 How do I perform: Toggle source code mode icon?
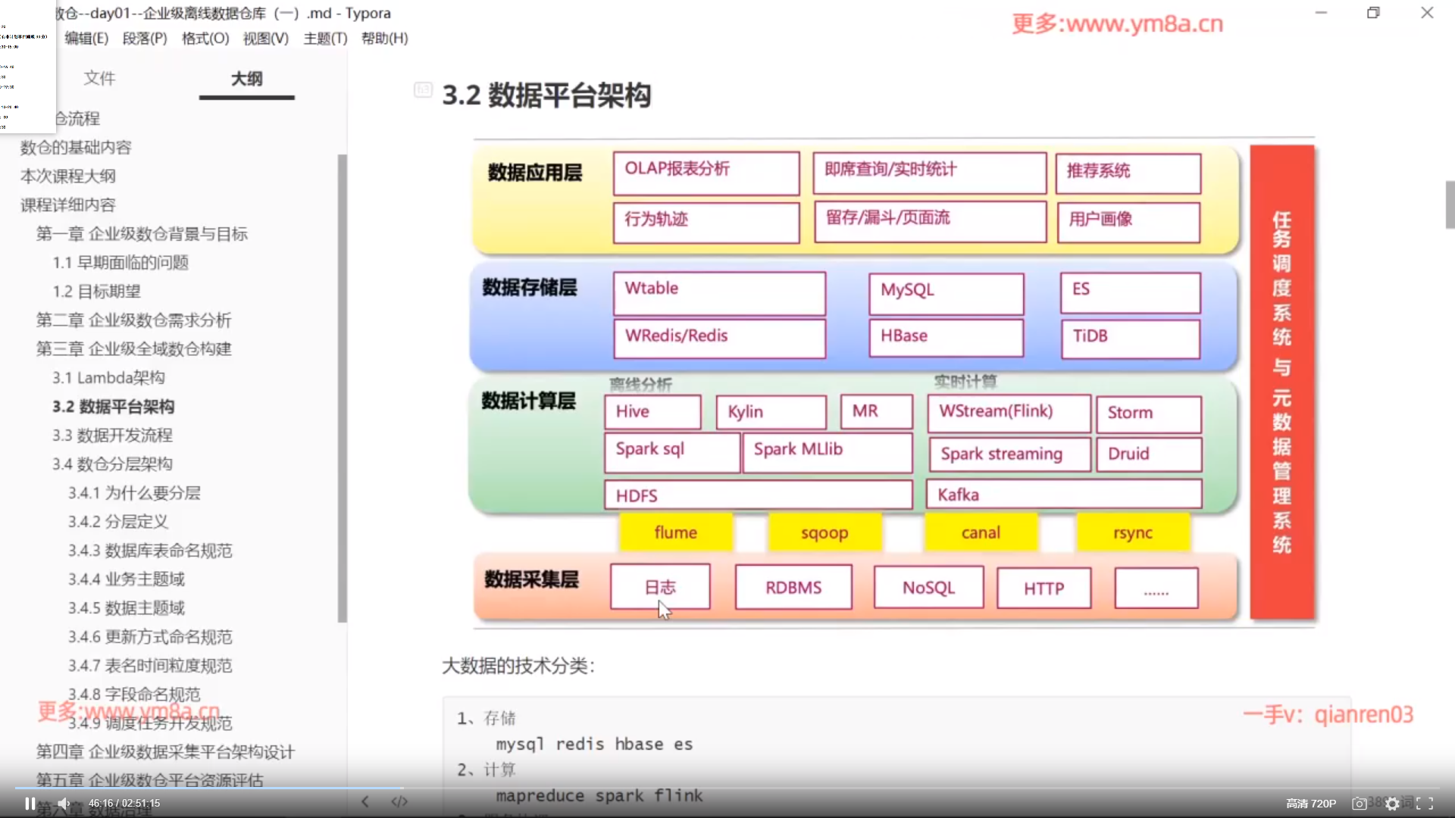click(399, 801)
